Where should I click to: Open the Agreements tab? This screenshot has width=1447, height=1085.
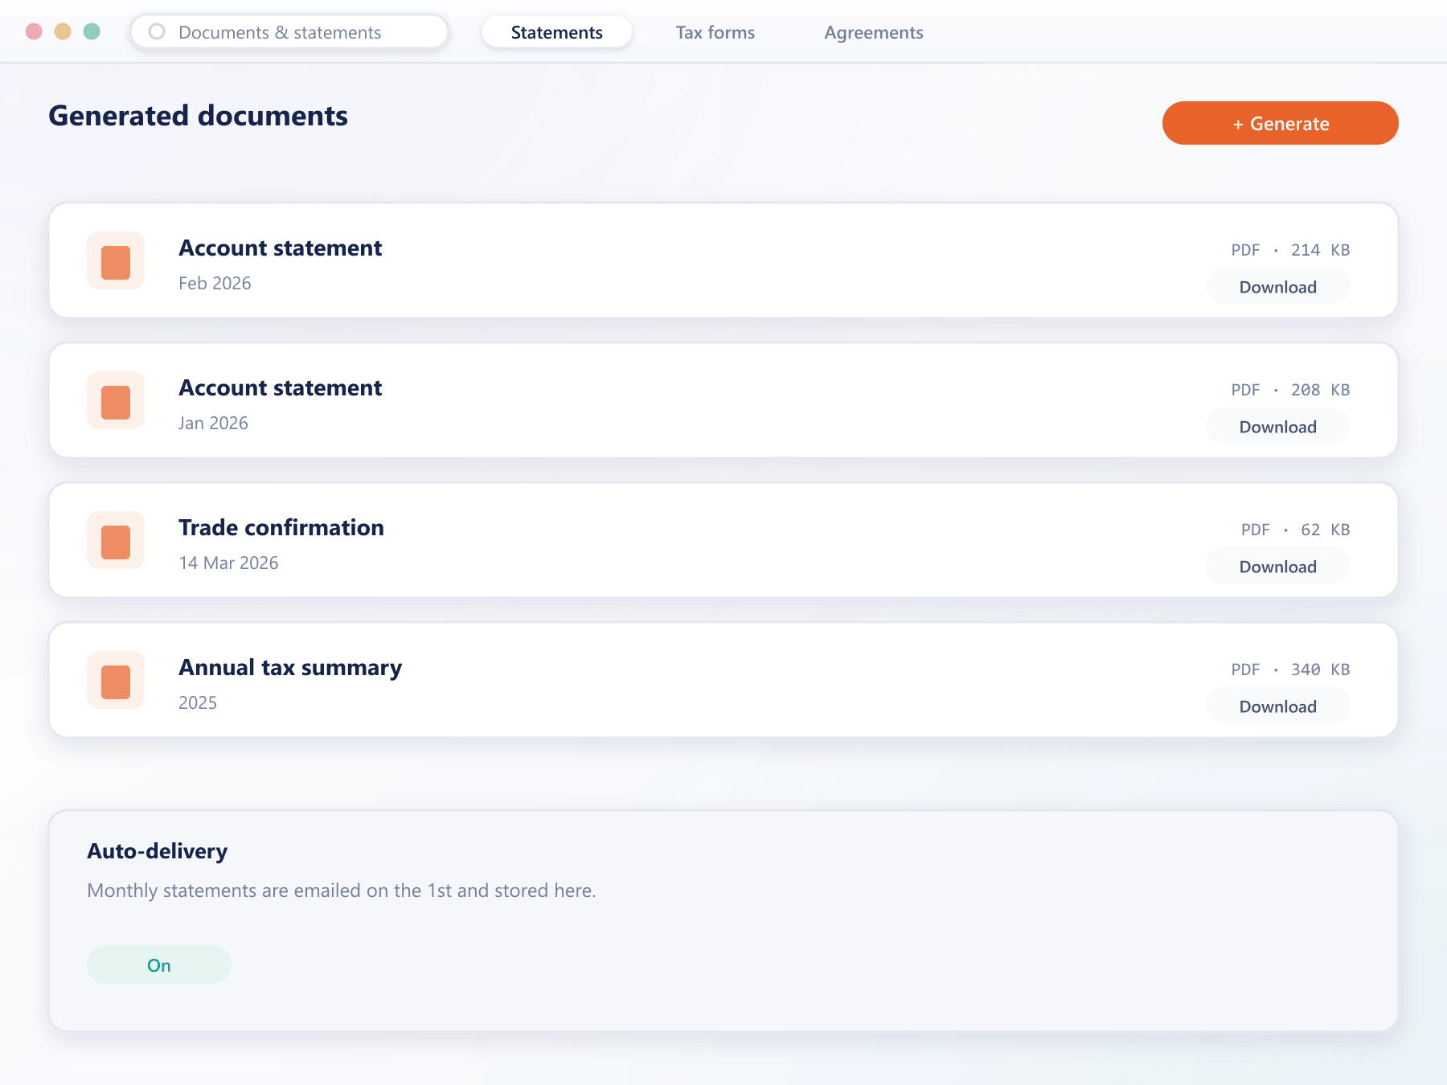click(x=874, y=32)
